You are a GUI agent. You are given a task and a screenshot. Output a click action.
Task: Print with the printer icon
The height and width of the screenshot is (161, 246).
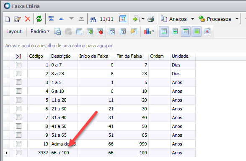[151, 19]
